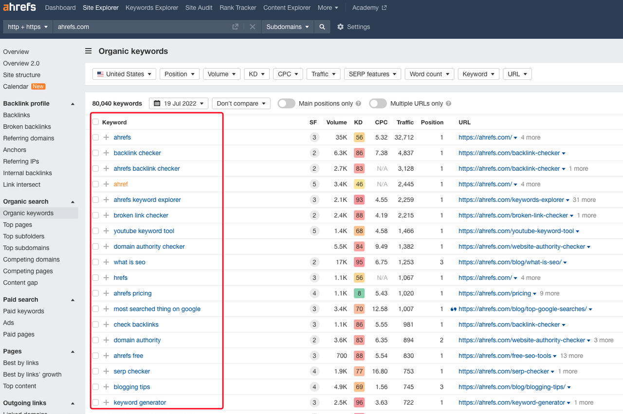The width and height of the screenshot is (623, 414).
Task: Click plus icon next to blogging tips
Action: click(x=106, y=387)
